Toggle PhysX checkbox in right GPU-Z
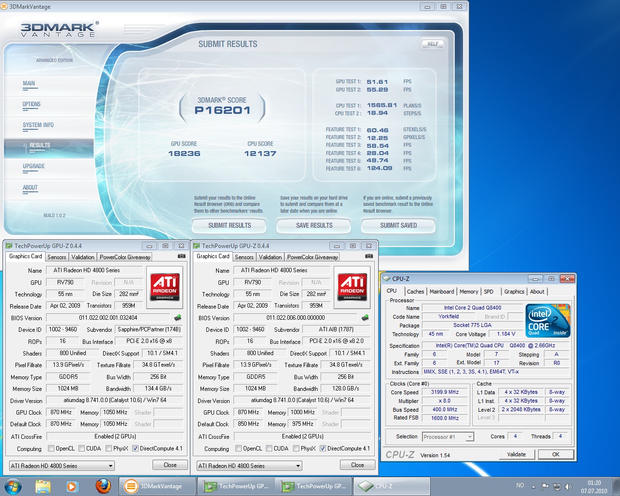The width and height of the screenshot is (620, 496). tap(296, 449)
